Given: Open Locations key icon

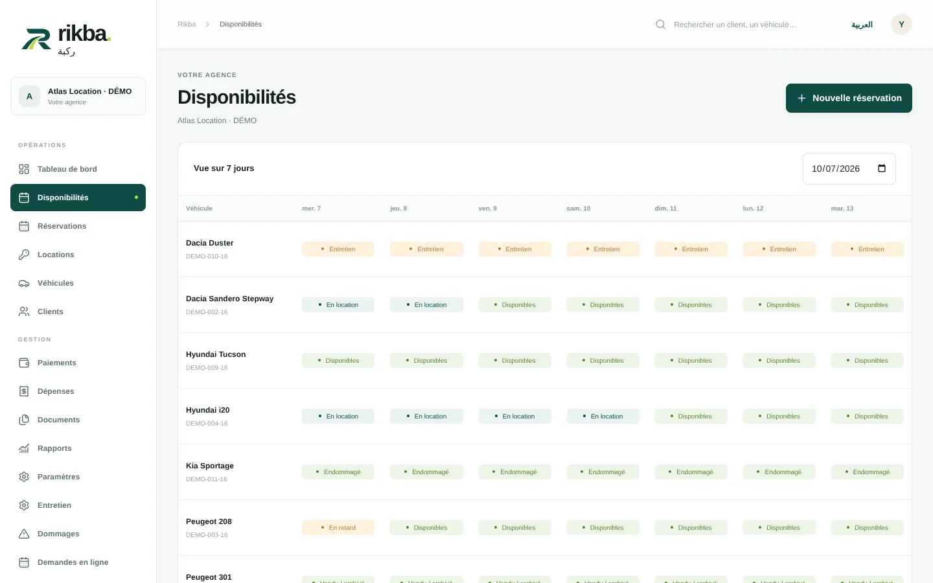Looking at the screenshot, I should coord(24,255).
